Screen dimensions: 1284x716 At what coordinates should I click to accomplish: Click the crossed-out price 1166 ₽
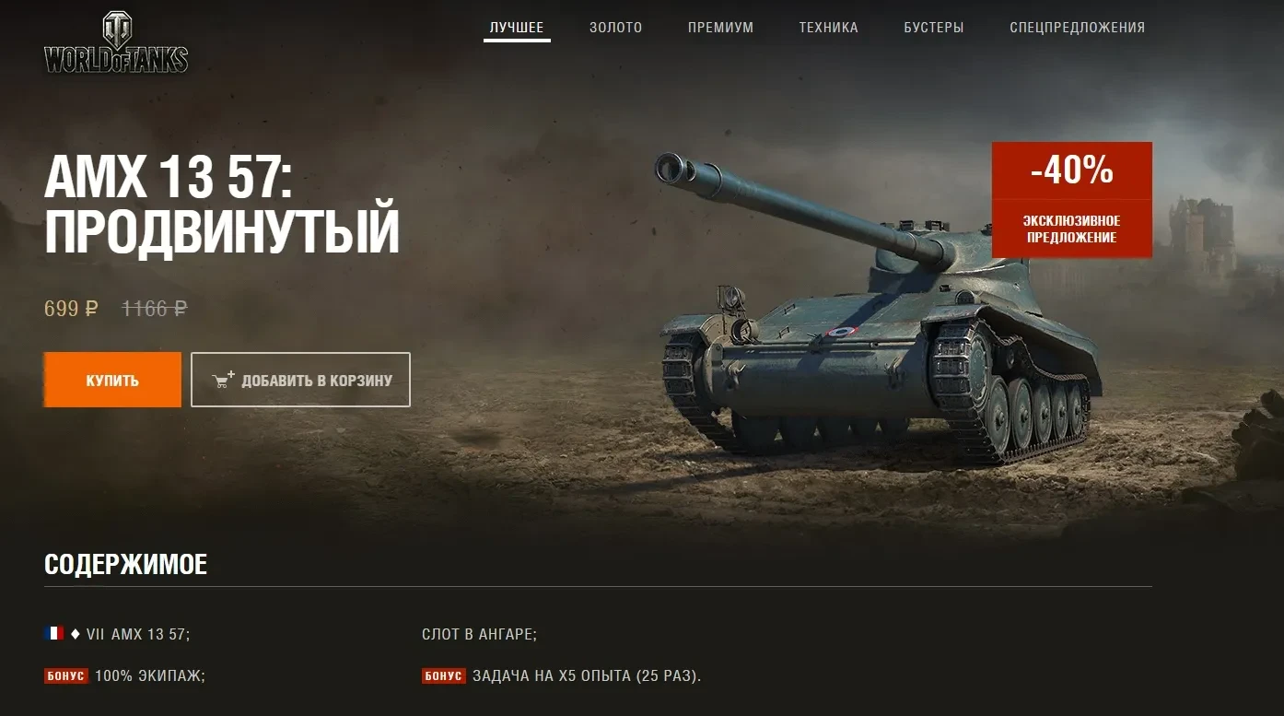(x=155, y=309)
